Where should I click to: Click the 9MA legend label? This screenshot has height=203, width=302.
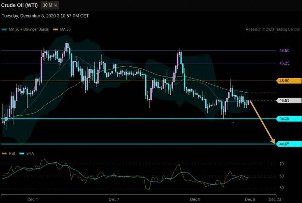[x=30, y=154]
